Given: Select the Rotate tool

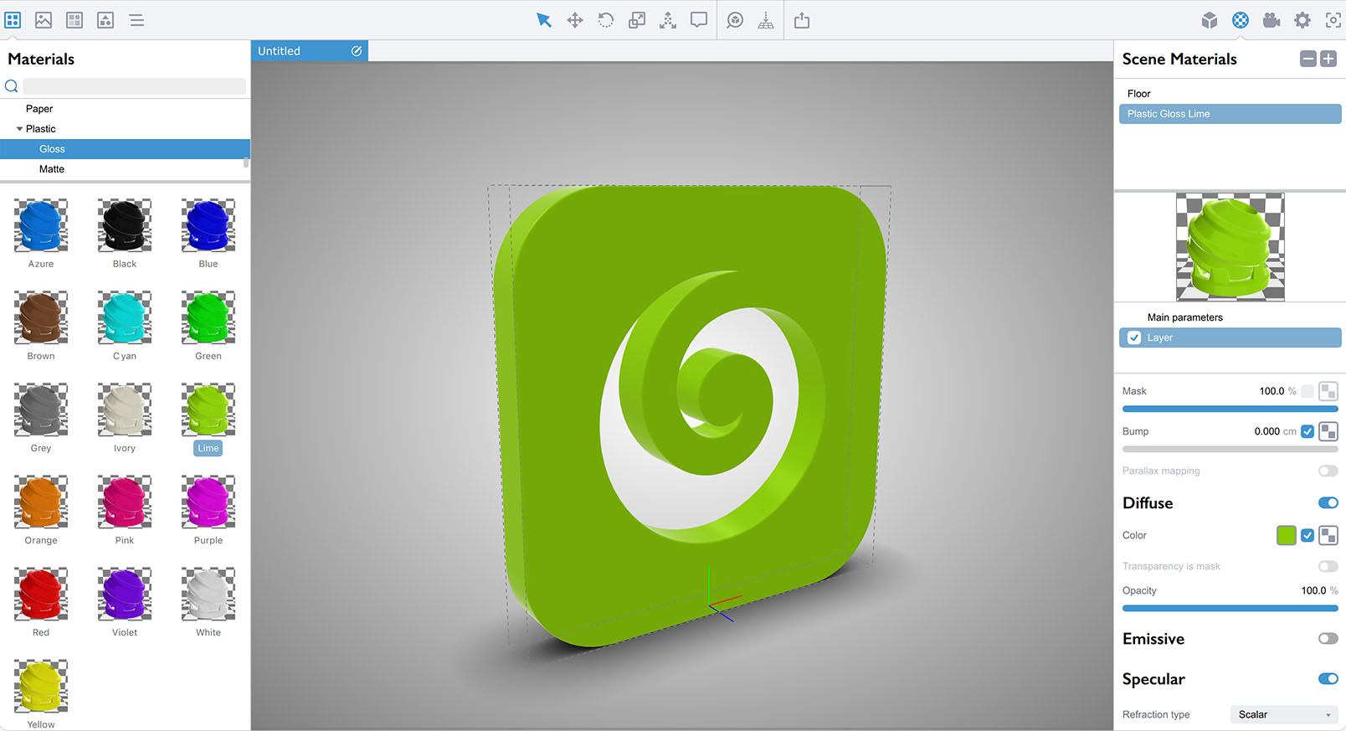Looking at the screenshot, I should (x=606, y=20).
